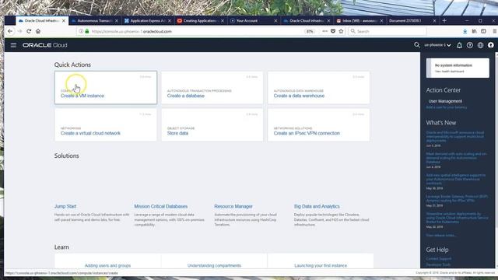
Task: Bookmark this page with the star icon
Action: [x=341, y=31]
